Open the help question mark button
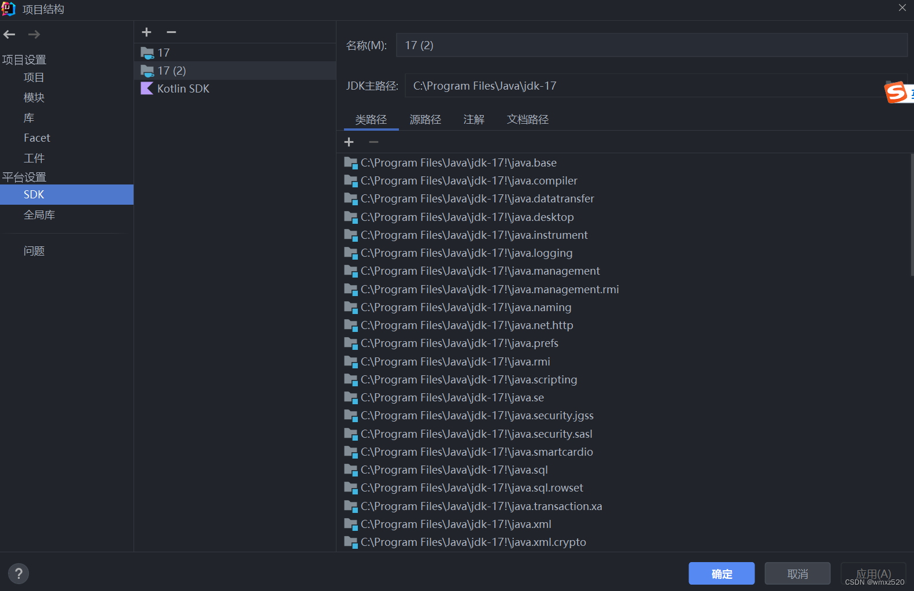This screenshot has width=914, height=591. click(x=18, y=574)
